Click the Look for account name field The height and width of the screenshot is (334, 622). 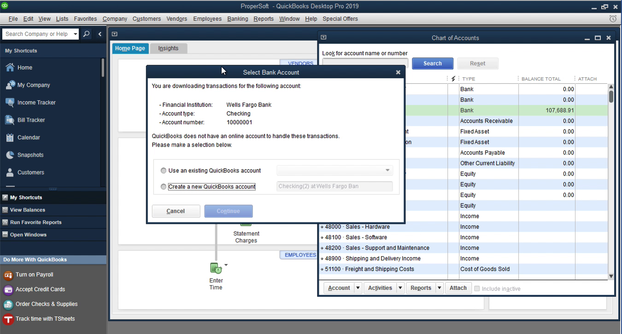tap(365, 64)
